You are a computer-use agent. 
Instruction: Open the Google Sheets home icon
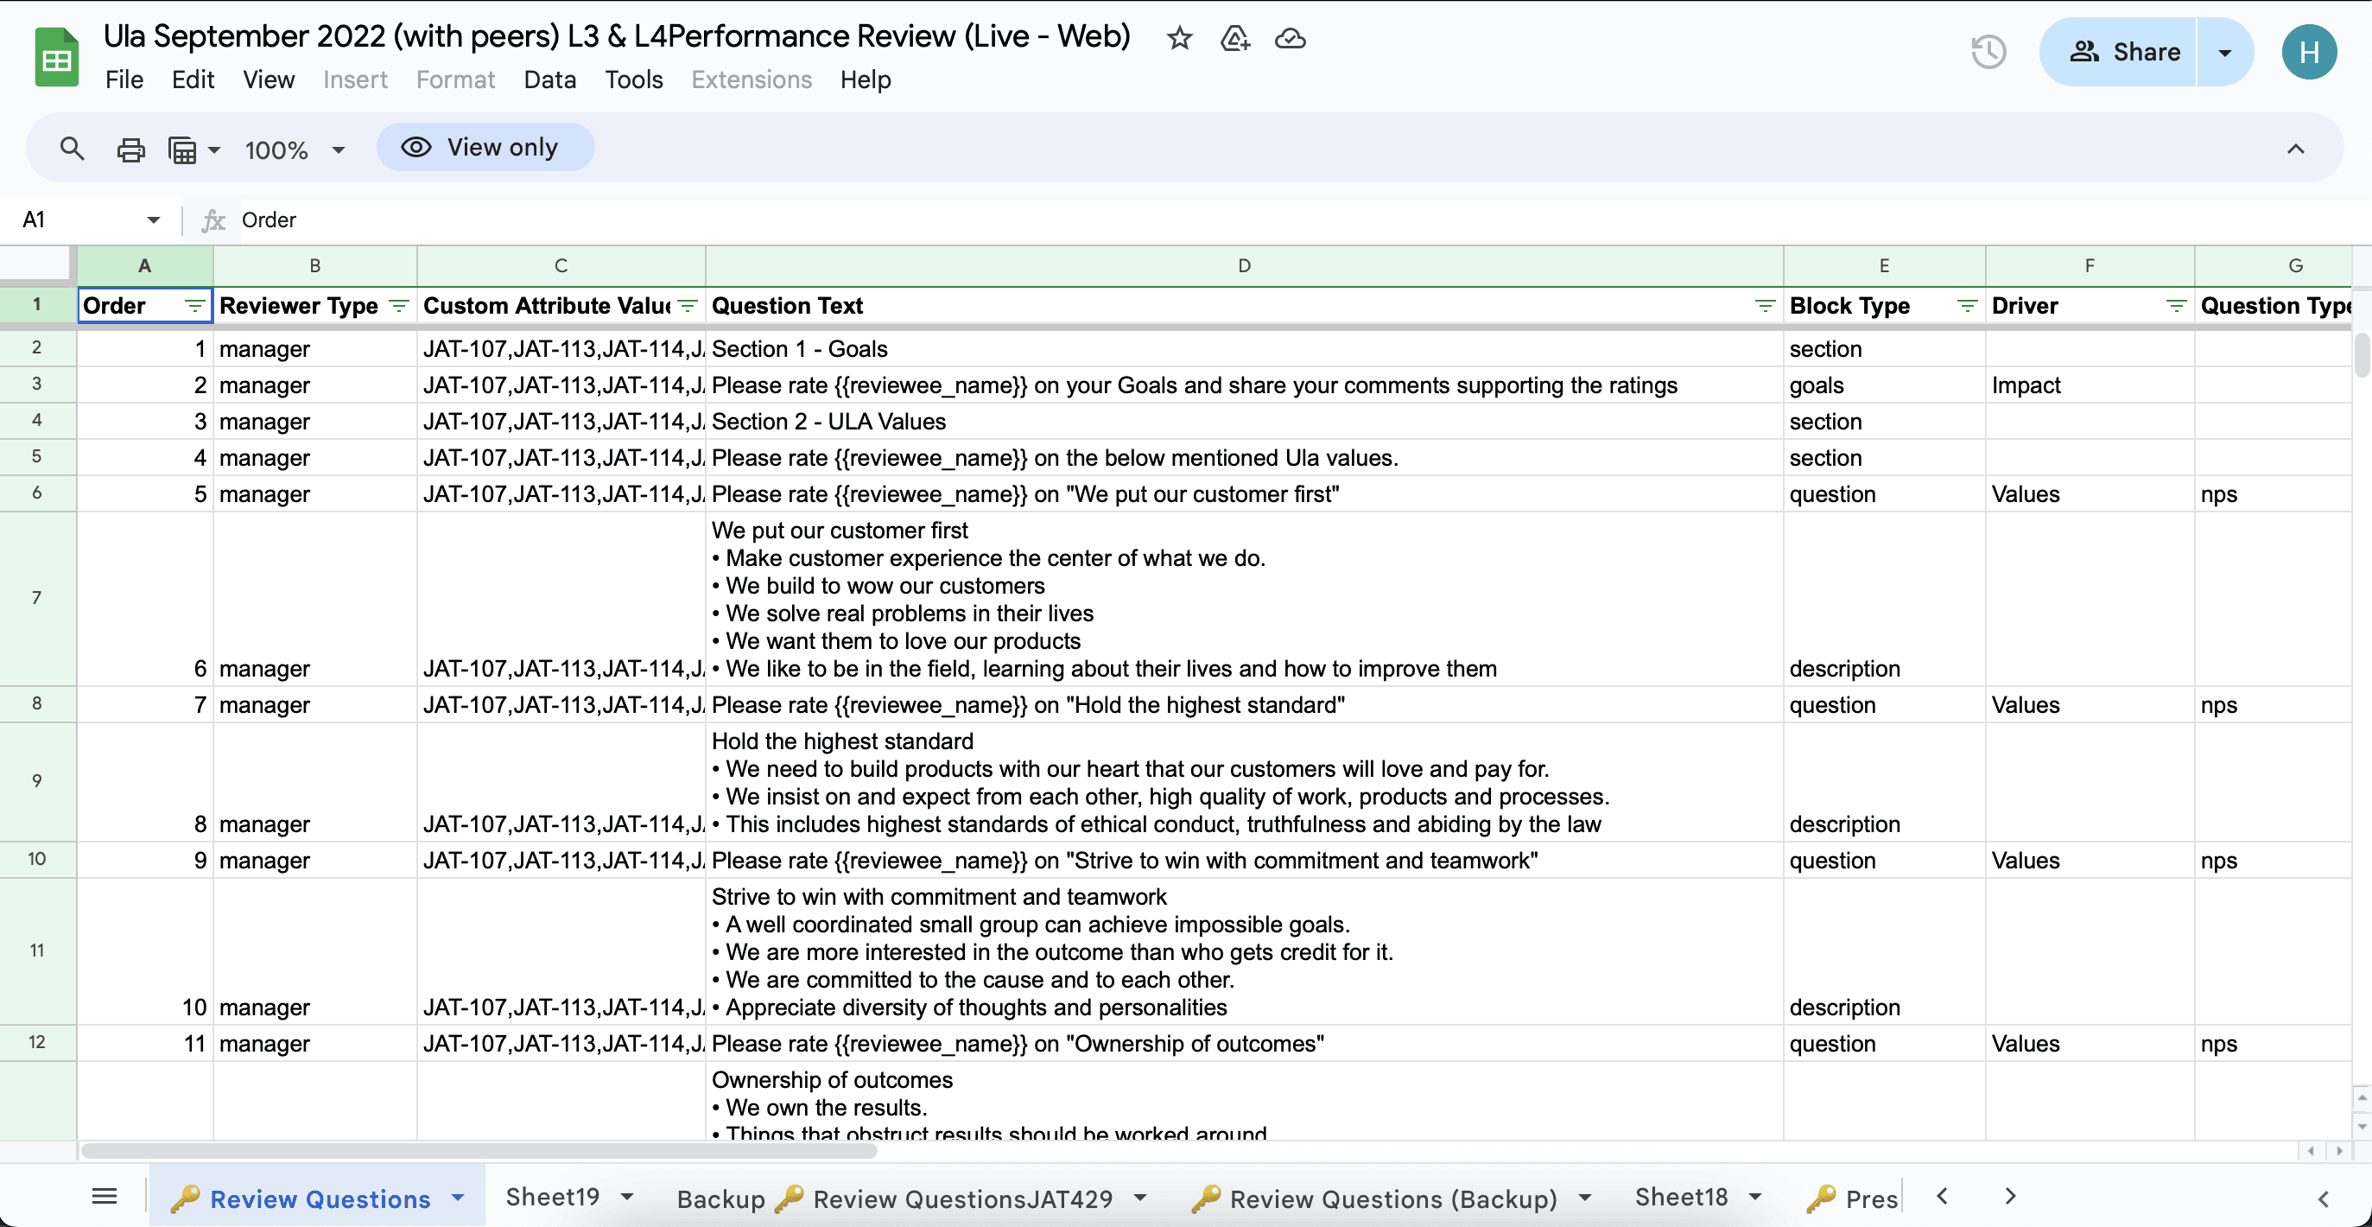tap(57, 57)
